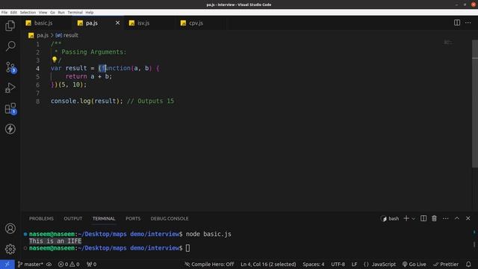Click in the terminal prompt input
The image size is (478, 269).
pos(187,248)
